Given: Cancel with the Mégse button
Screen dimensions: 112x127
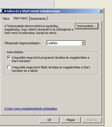Looking at the screenshot, I should pyautogui.click(x=71, y=120).
